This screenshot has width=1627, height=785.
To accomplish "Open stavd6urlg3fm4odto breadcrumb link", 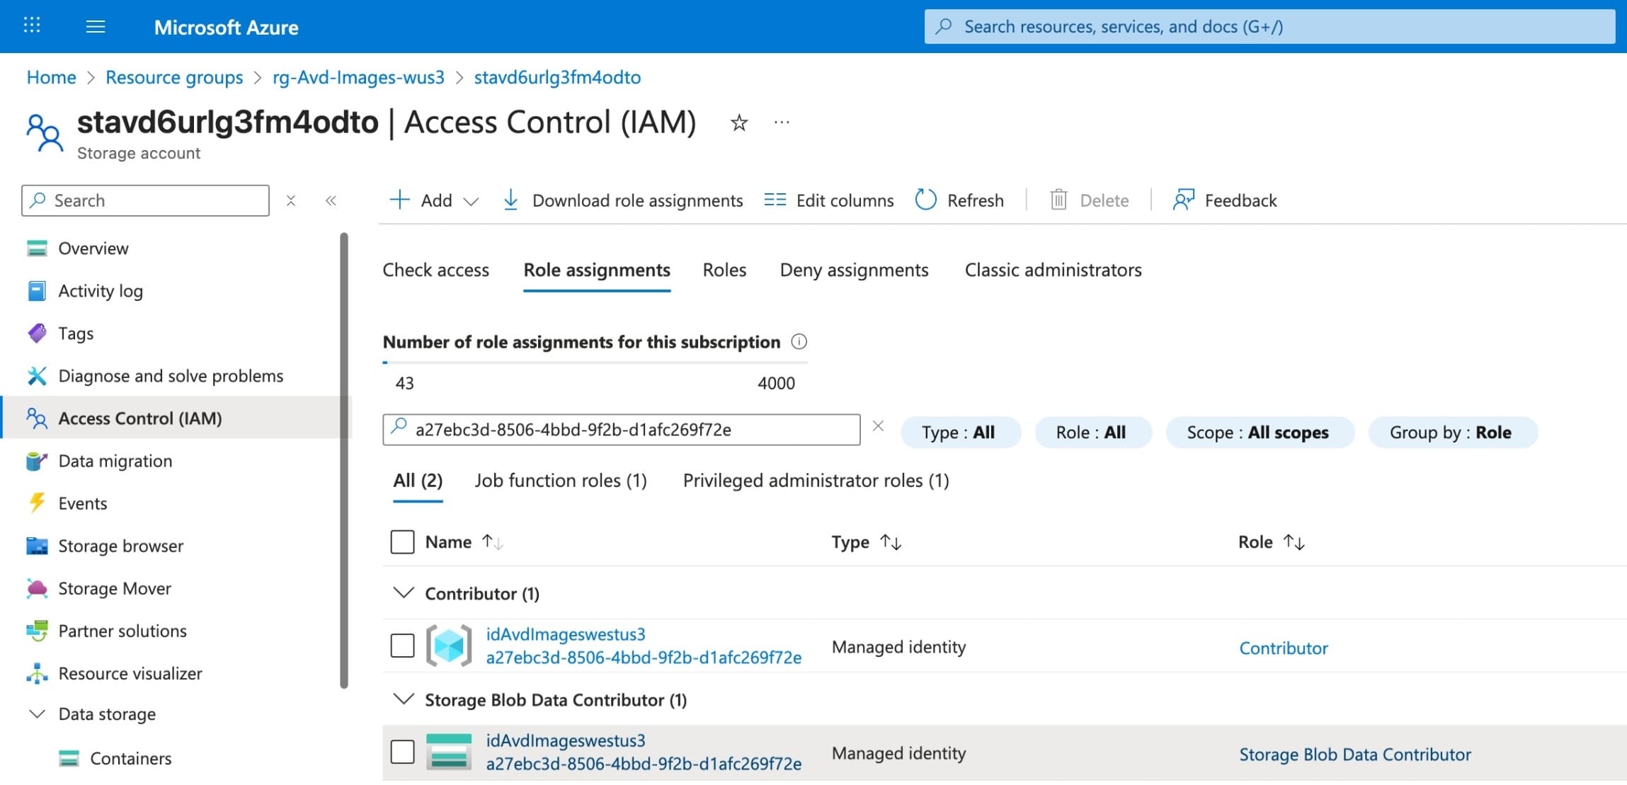I will point(557,77).
